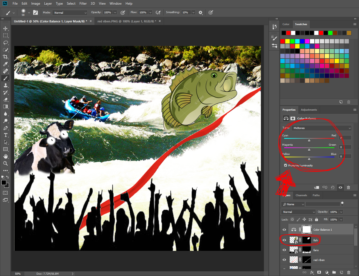Click the document zoom 50% field
The height and width of the screenshot is (276, 359).
18,274
